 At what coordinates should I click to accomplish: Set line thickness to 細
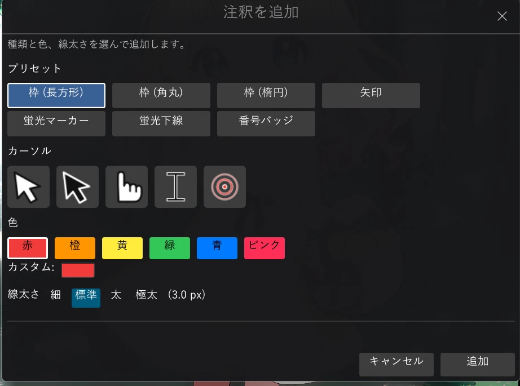pyautogui.click(x=55, y=295)
